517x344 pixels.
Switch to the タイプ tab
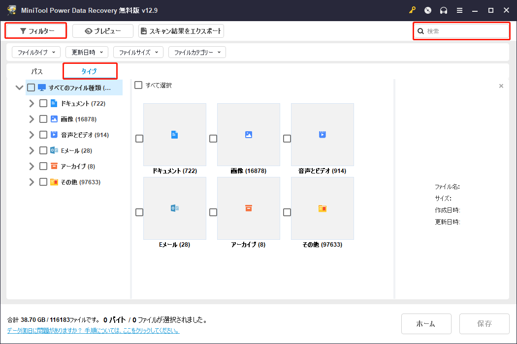point(89,71)
